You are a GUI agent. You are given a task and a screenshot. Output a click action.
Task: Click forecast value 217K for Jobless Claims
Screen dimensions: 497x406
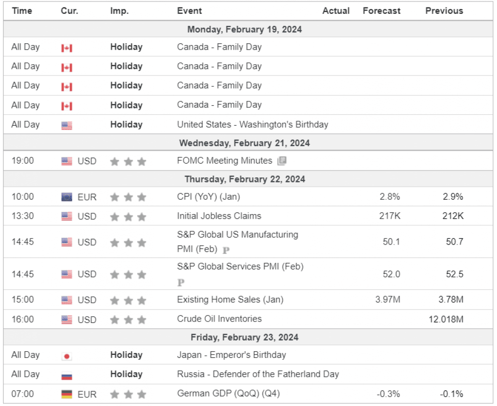pos(390,216)
